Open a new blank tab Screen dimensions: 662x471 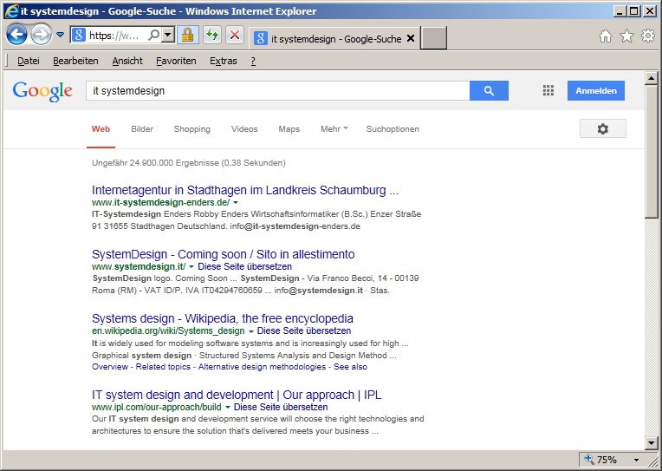[433, 38]
